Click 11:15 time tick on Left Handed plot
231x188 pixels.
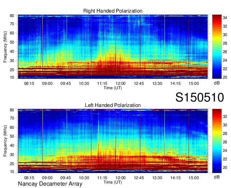[x=102, y=178]
